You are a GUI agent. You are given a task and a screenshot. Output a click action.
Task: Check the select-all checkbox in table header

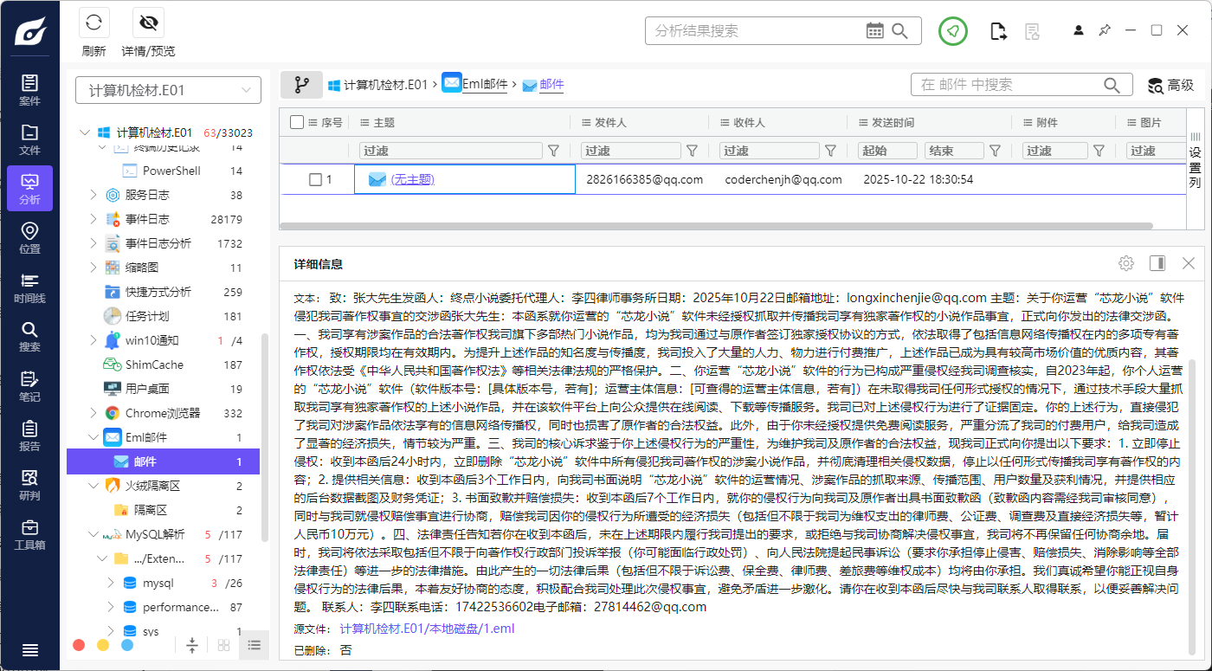(x=297, y=123)
